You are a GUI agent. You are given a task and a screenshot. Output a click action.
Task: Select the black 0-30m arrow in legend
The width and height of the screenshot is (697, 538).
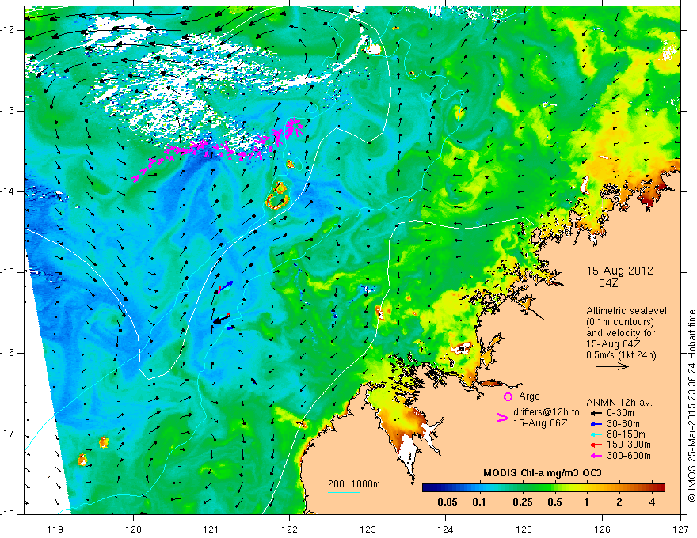click(x=595, y=413)
